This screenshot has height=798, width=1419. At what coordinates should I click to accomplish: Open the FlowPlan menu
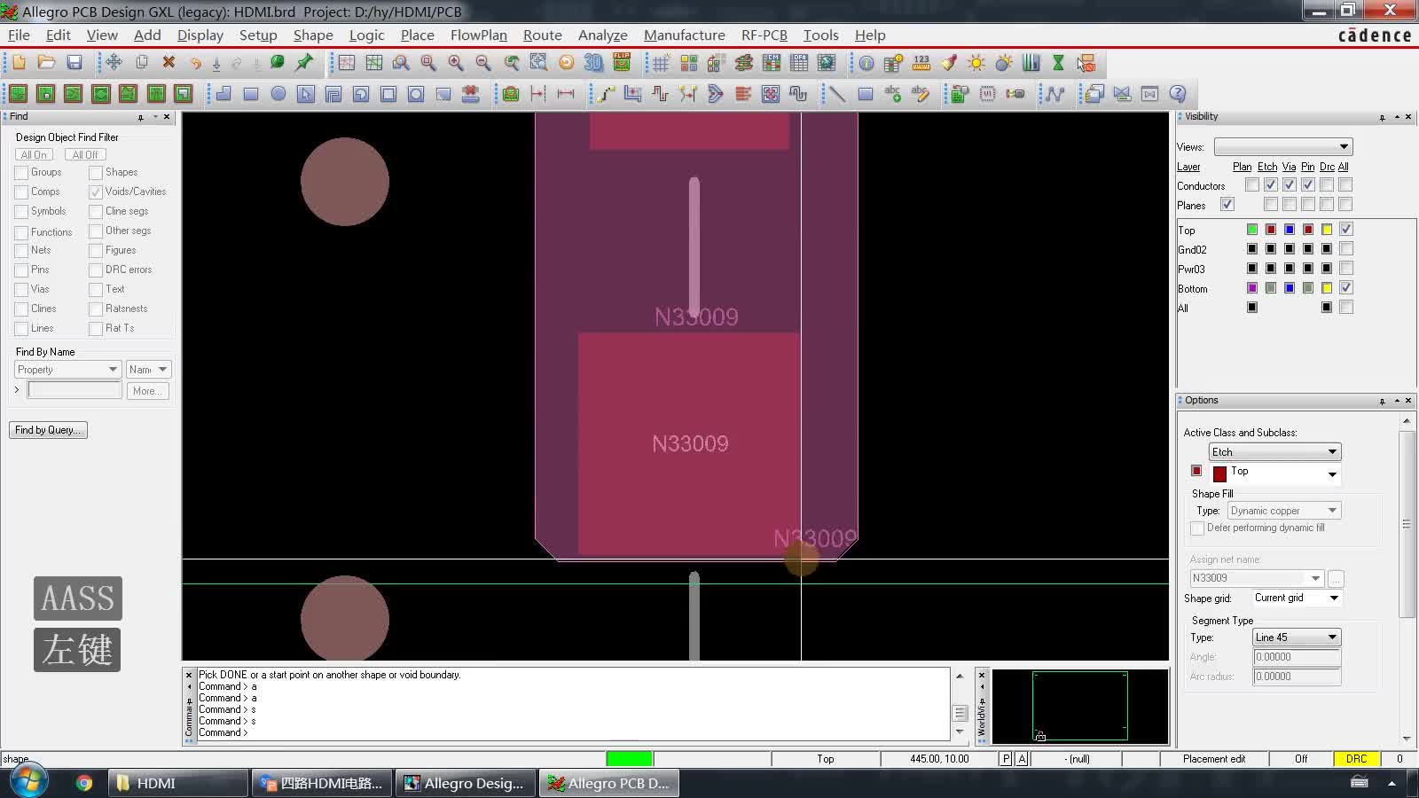(478, 35)
